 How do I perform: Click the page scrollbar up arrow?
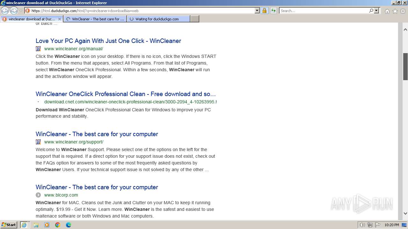(x=405, y=30)
